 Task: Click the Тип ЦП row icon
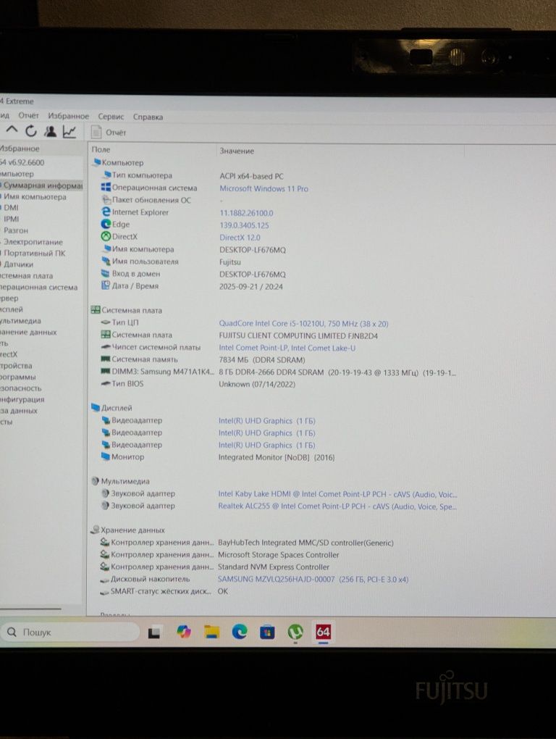tap(106, 322)
